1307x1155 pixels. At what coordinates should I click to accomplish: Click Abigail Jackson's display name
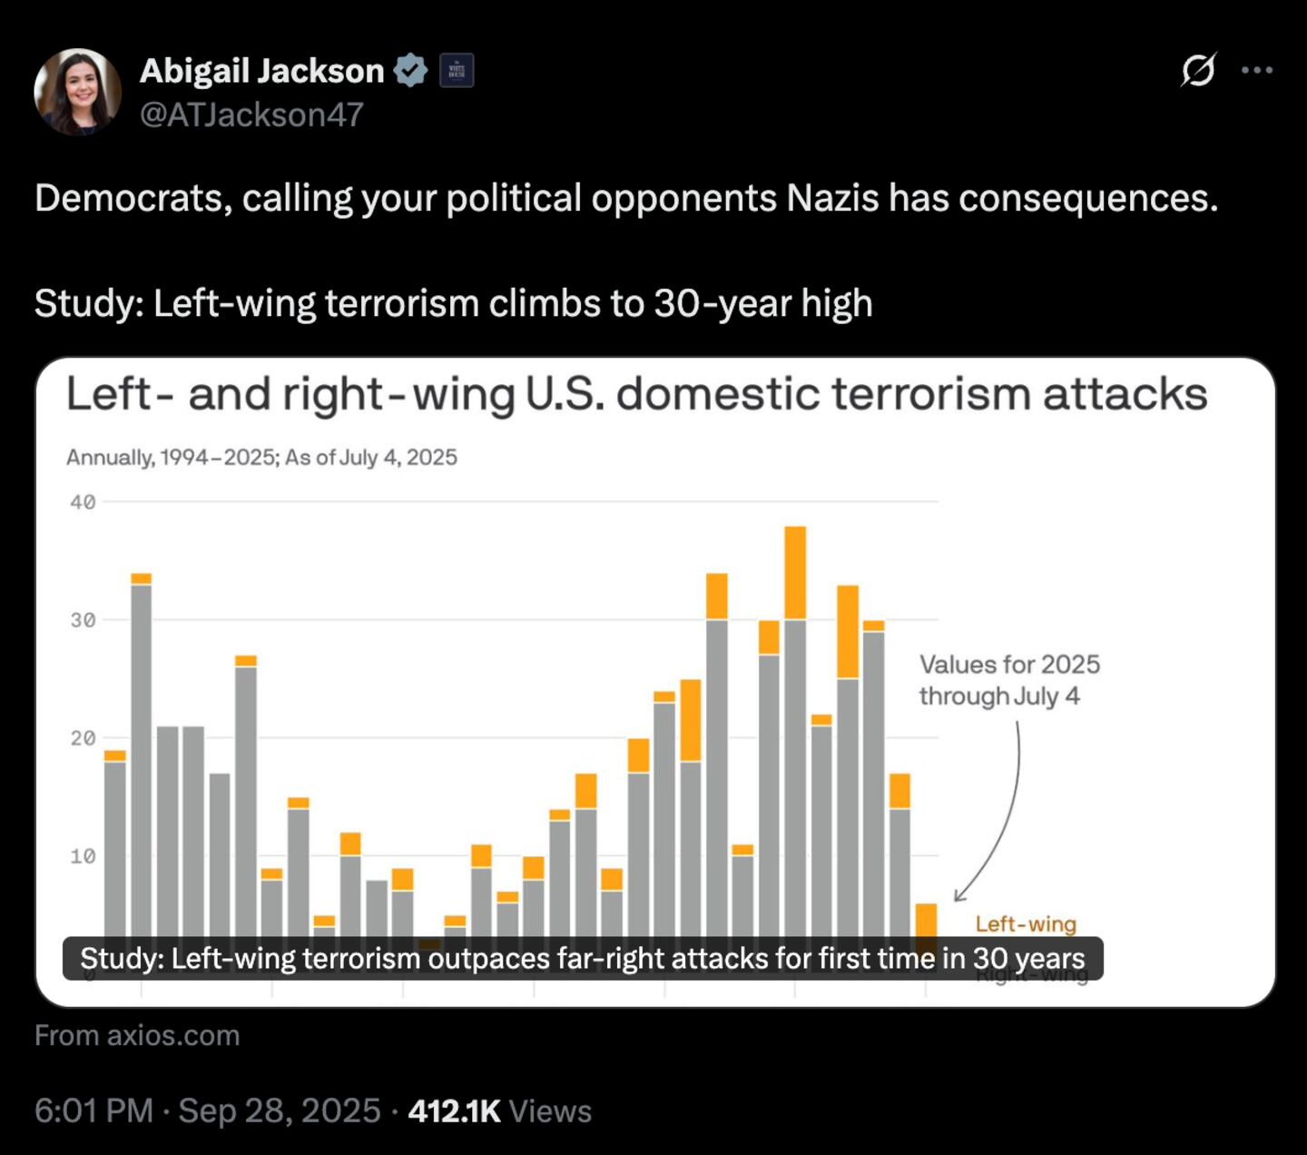(x=261, y=70)
